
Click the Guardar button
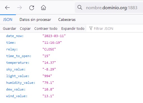9,29
